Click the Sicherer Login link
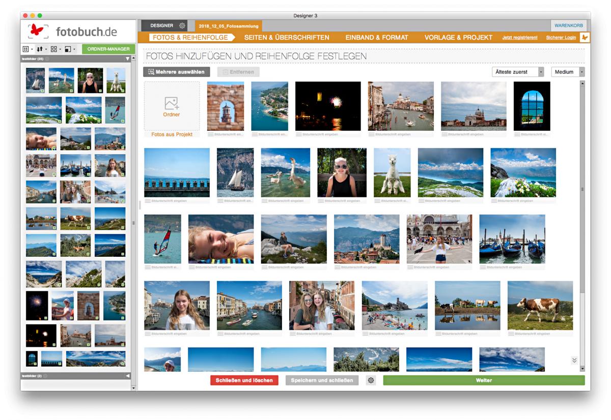 click(x=561, y=38)
